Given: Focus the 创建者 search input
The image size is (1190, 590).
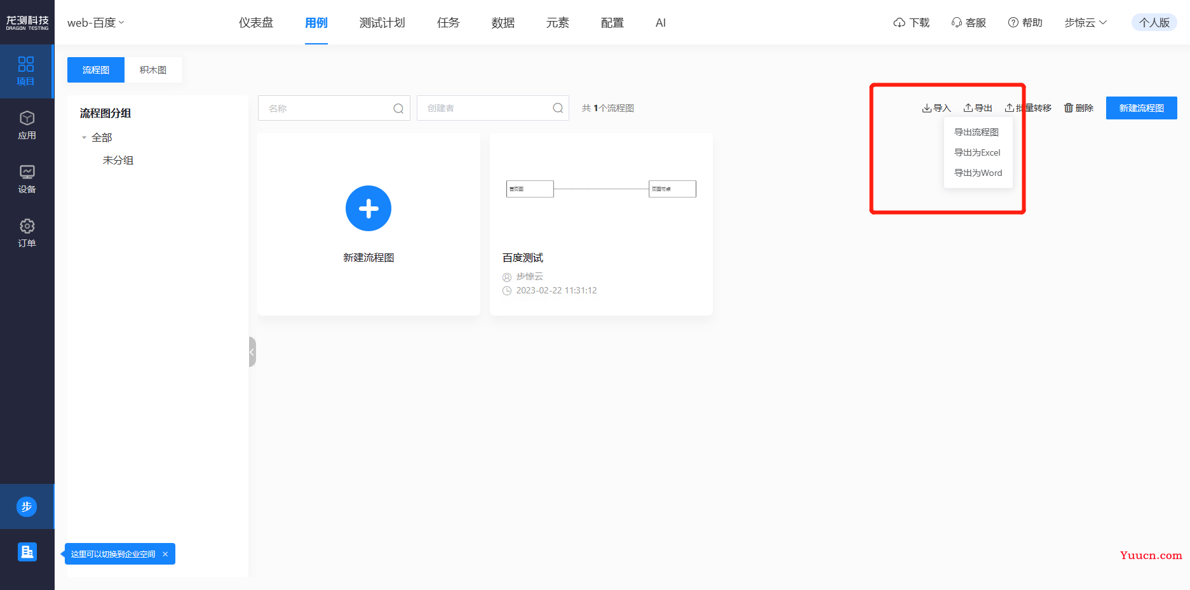Looking at the screenshot, I should click(x=493, y=108).
